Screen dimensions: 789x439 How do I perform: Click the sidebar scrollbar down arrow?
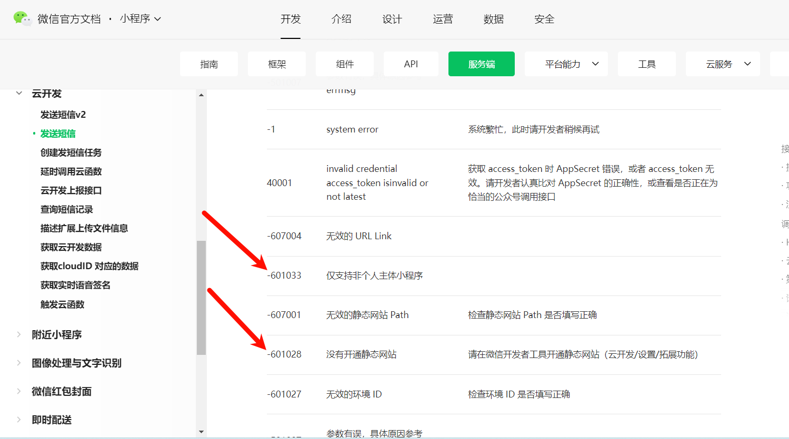coord(201,432)
